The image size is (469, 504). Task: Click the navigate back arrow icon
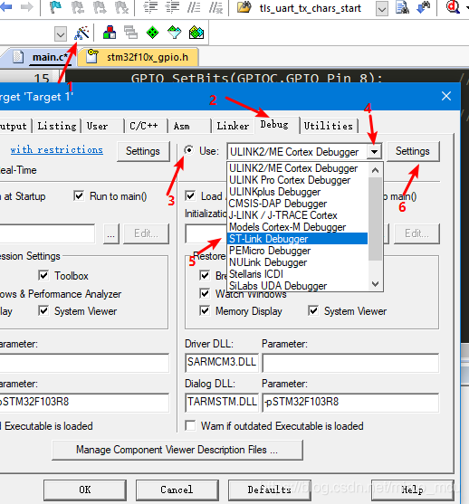click(x=5, y=7)
